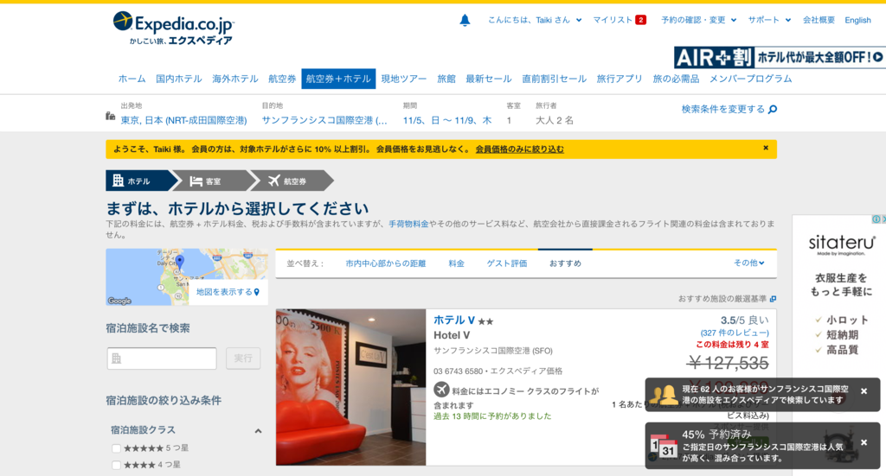The height and width of the screenshot is (476, 886).
Task: Click the external link icon beside 厳選基準
Action: [x=773, y=298]
